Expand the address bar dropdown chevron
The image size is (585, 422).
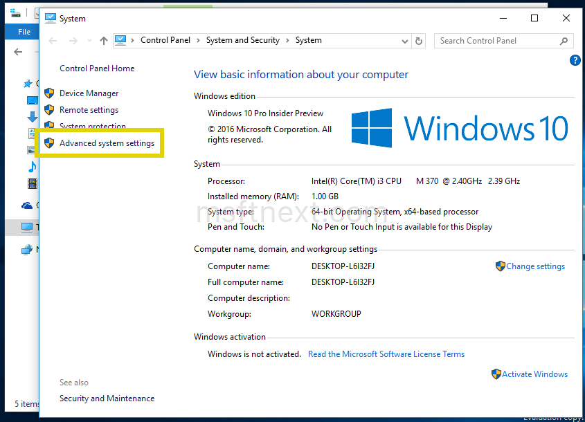(405, 41)
